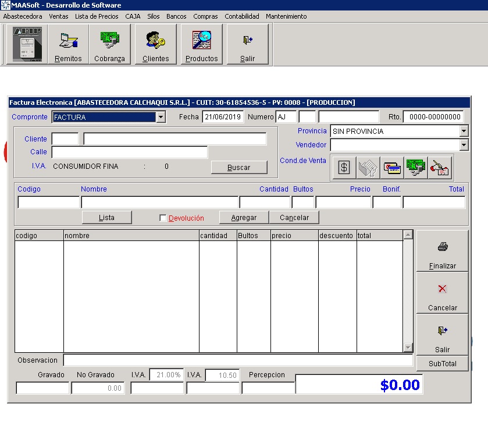This screenshot has height=425, width=488.
Task: Select the check-writing payment condition icon
Action: 440,168
